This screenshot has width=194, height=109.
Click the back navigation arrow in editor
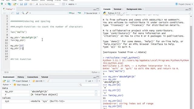pos(4,13)
